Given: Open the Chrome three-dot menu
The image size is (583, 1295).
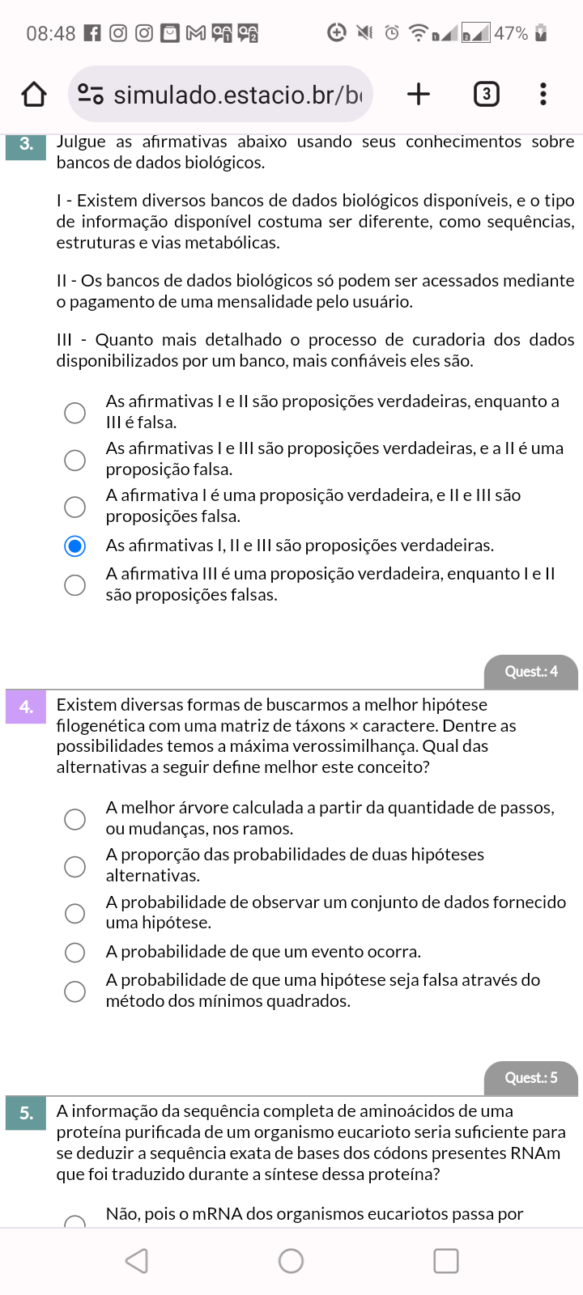Looking at the screenshot, I should pos(543,95).
